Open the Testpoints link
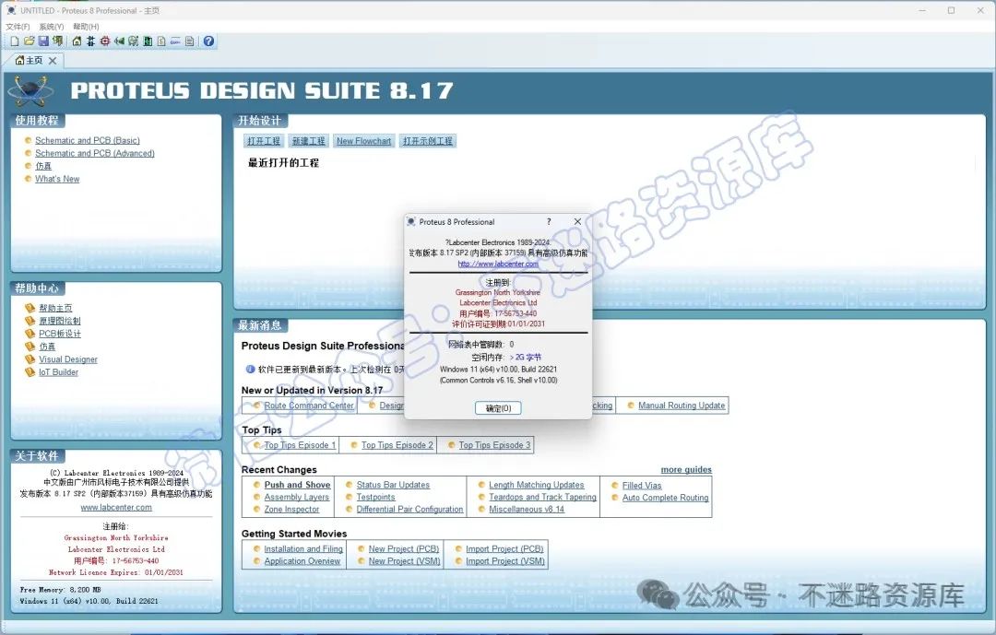The image size is (996, 635). (375, 497)
